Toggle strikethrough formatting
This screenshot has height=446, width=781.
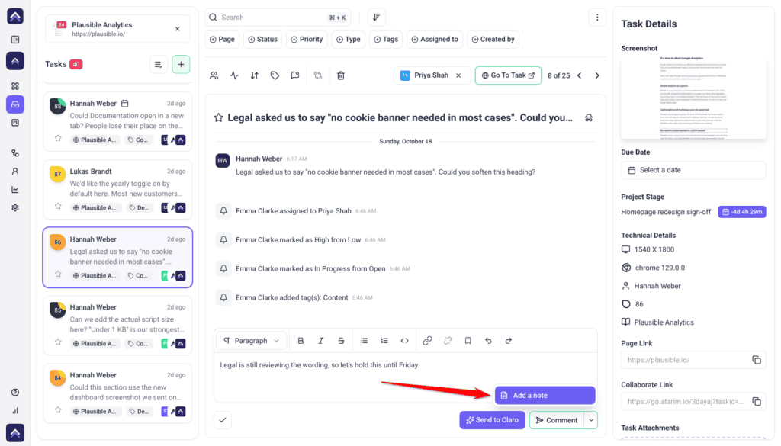(x=341, y=341)
